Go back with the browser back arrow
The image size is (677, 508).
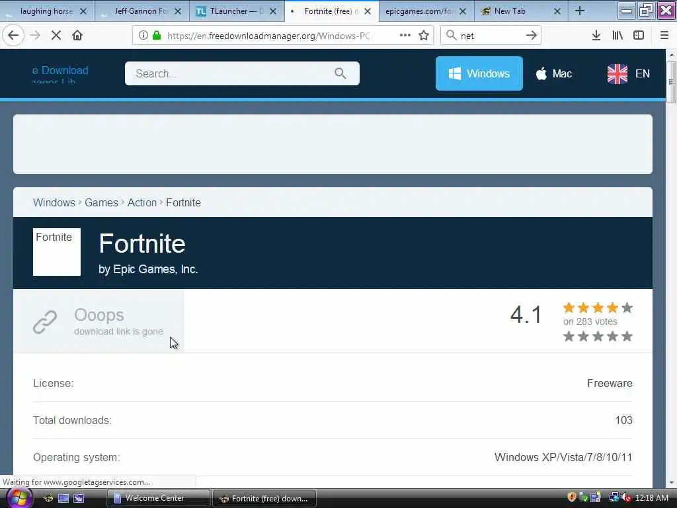pos(13,36)
